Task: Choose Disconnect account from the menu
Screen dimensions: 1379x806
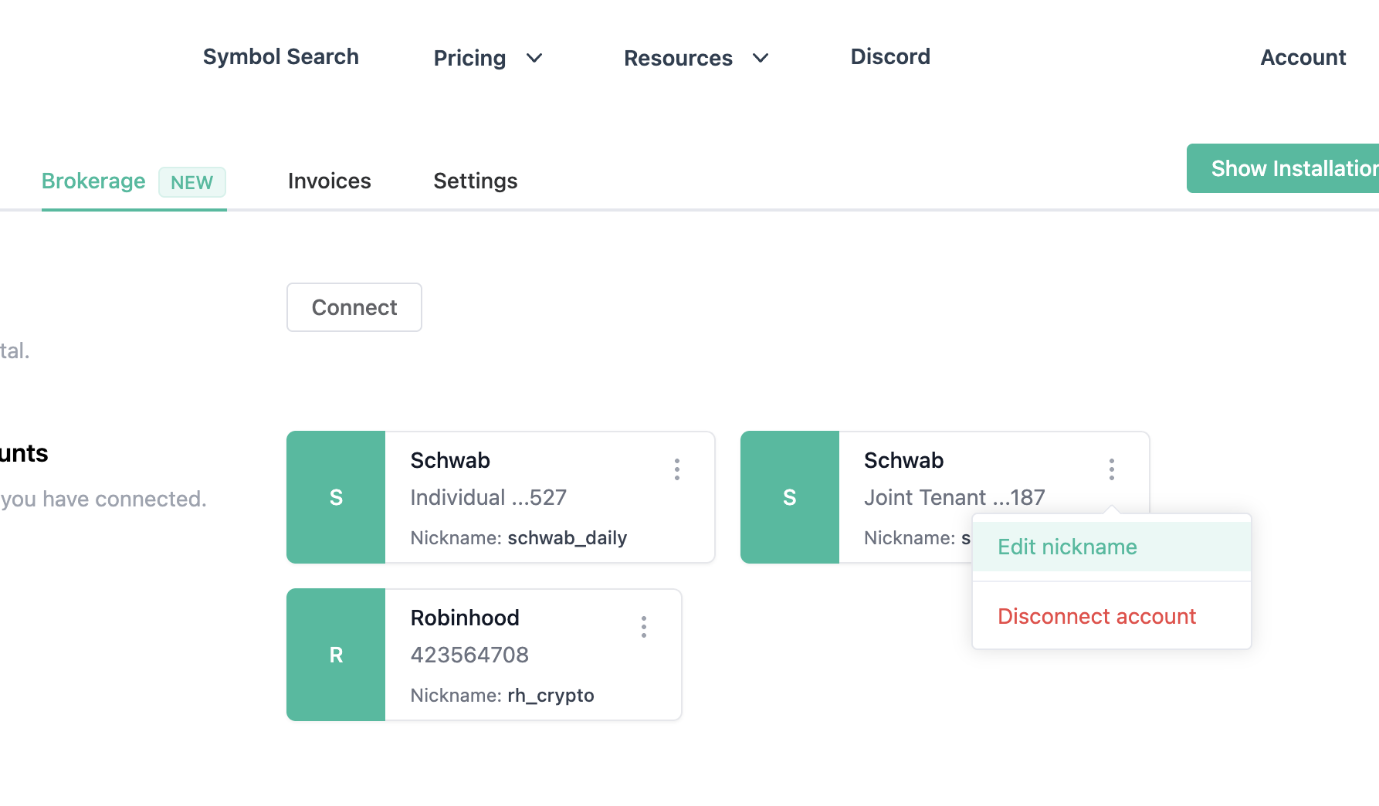Action: 1112,616
